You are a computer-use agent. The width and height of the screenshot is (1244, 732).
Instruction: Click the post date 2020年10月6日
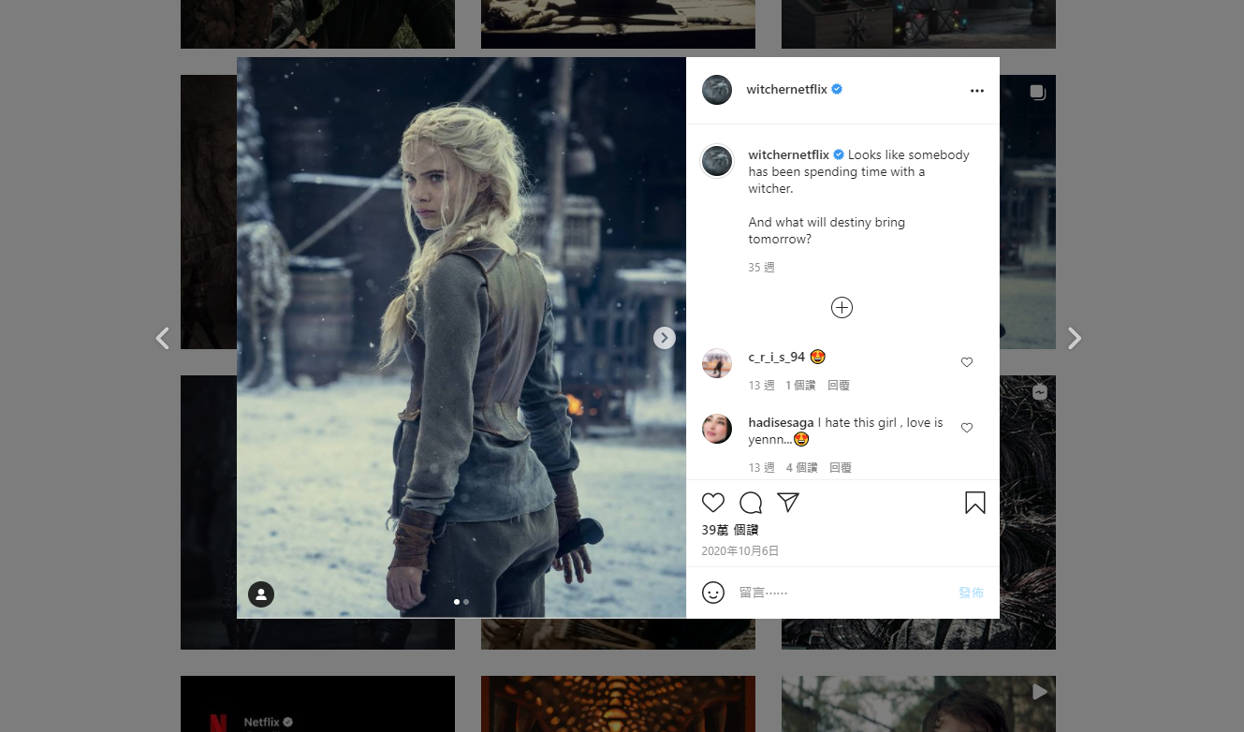(740, 551)
